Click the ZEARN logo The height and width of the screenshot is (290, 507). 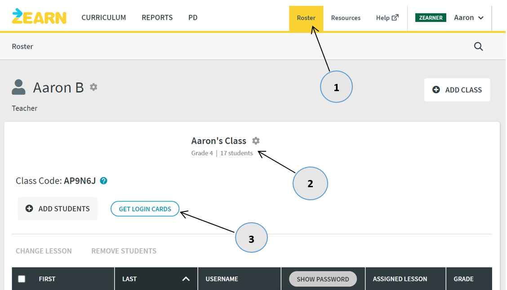click(x=39, y=17)
